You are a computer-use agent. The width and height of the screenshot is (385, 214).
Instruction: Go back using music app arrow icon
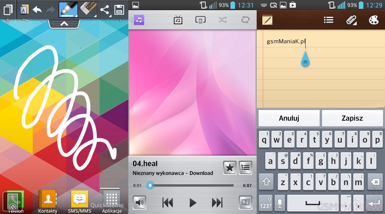pyautogui.click(x=131, y=20)
